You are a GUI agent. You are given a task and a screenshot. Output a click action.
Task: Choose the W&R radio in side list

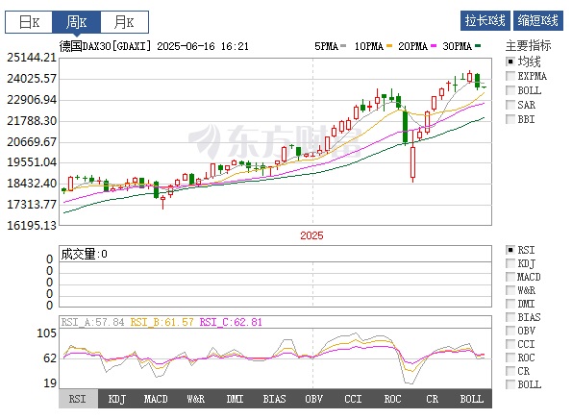click(510, 290)
